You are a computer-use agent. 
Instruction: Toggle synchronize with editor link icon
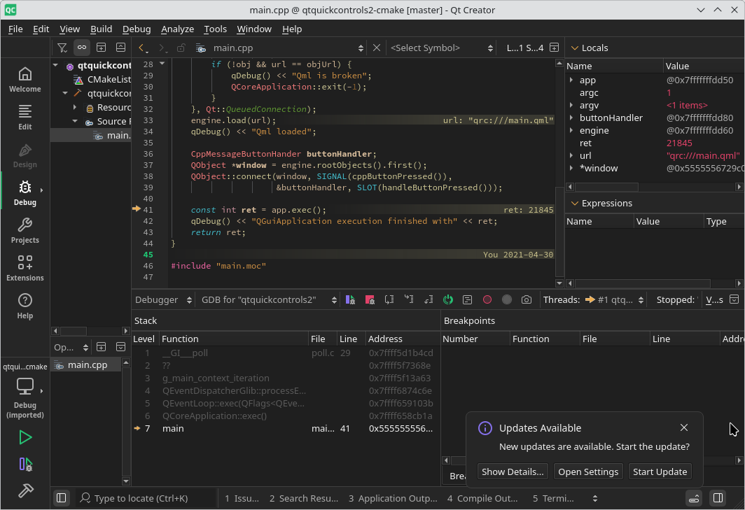82,48
